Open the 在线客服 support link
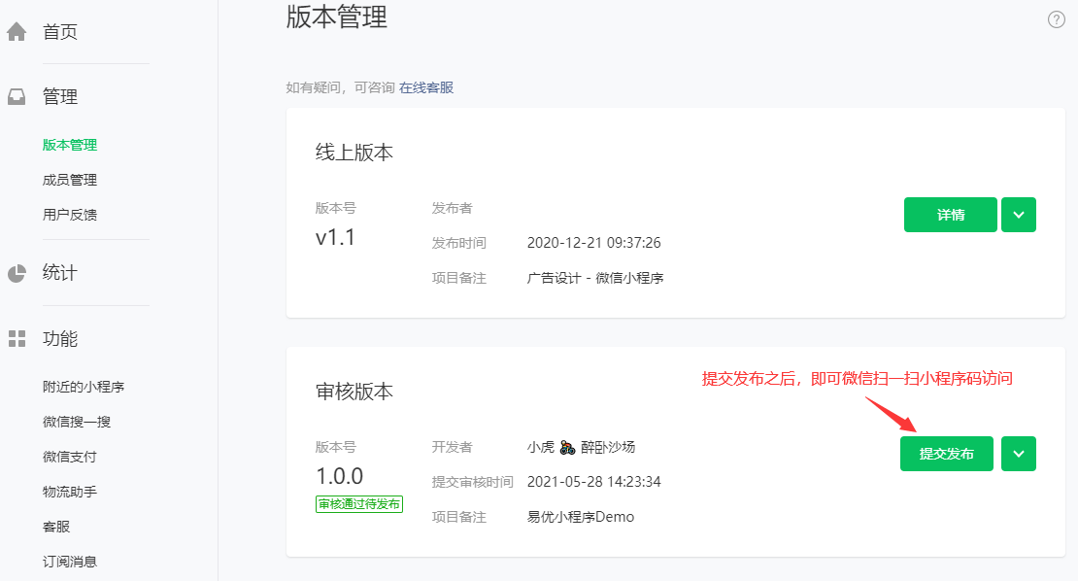1078x581 pixels. [426, 86]
